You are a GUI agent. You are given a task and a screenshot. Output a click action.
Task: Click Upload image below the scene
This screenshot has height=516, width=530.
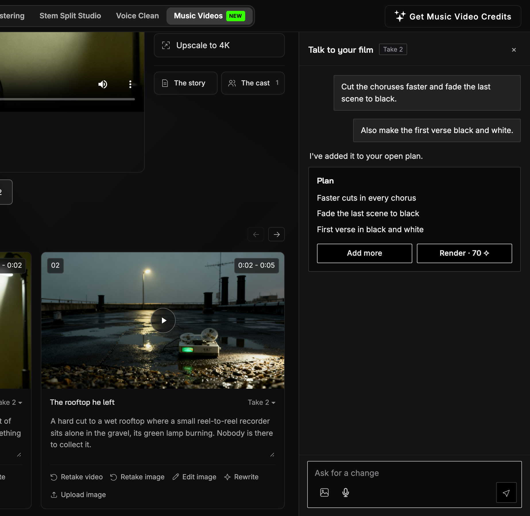[78, 495]
